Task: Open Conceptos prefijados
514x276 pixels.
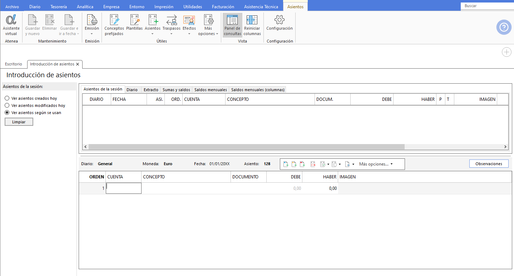Action: tap(114, 25)
